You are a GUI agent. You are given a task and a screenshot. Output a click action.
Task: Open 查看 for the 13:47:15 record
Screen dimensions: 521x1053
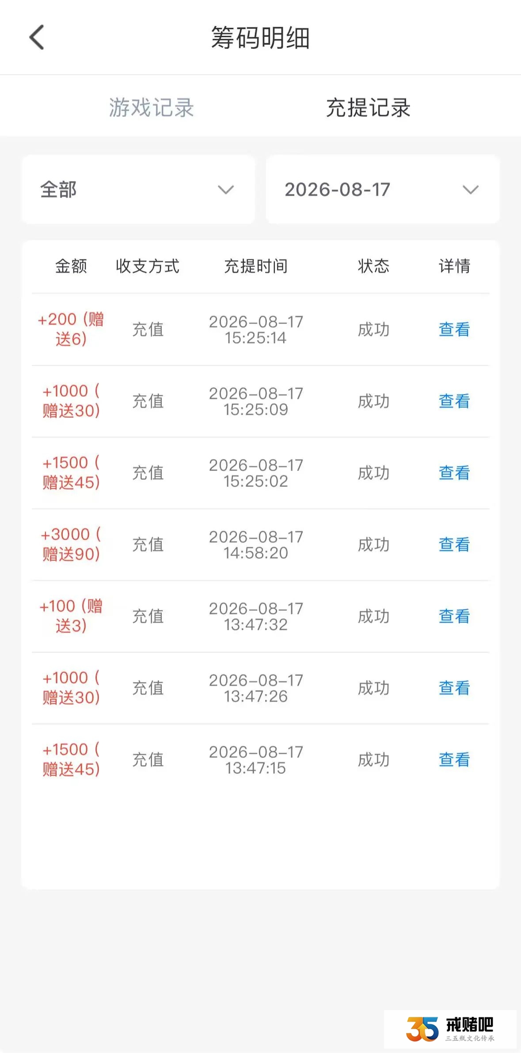[x=454, y=760]
